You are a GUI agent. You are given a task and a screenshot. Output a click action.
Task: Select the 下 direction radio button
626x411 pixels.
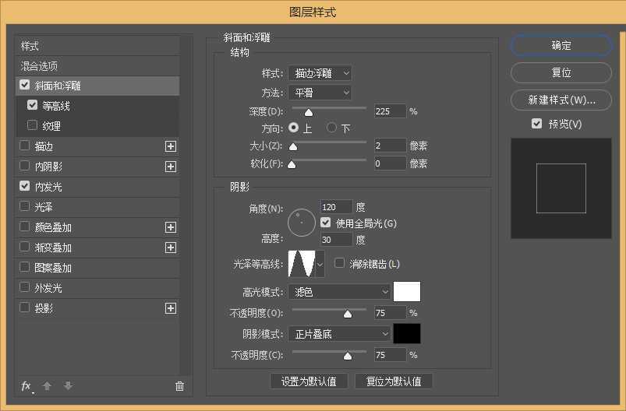pyautogui.click(x=331, y=128)
